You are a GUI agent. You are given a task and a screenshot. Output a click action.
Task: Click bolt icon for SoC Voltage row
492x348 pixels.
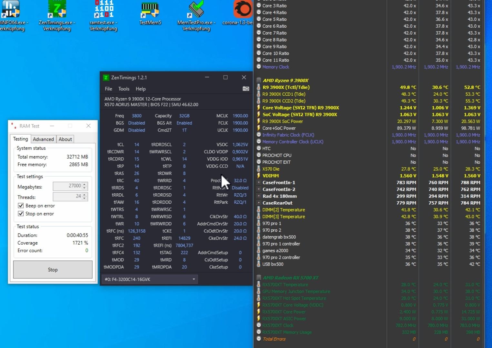259,114
